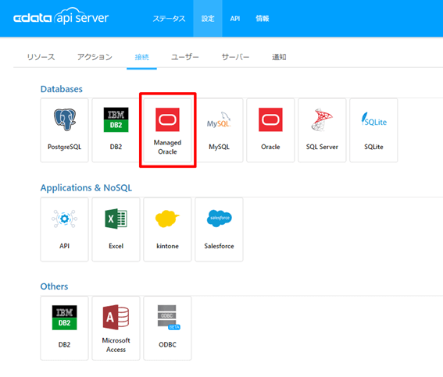The height and width of the screenshot is (377, 443).
Task: Select the SQLite feather icon
Action: point(373,119)
